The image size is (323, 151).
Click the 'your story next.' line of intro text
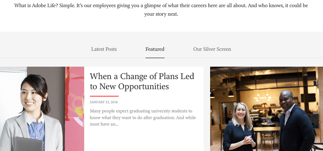(x=161, y=14)
